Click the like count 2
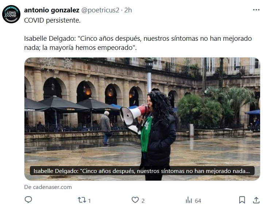 pos(143,201)
